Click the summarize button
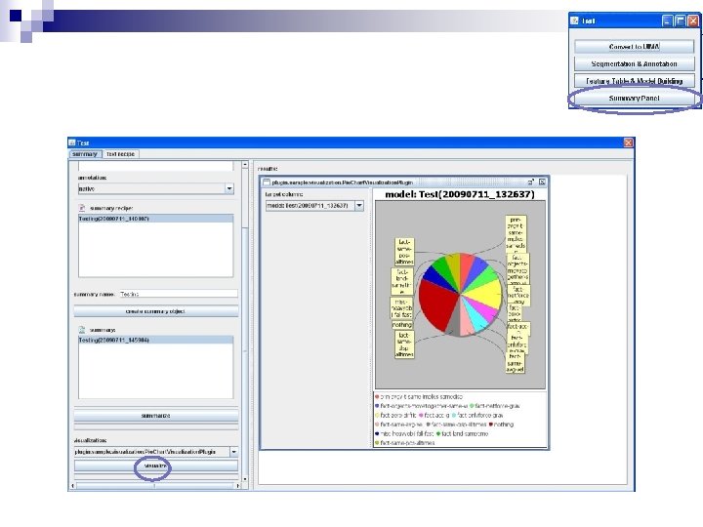Viewport: 703px width, 527px height. coord(155,416)
